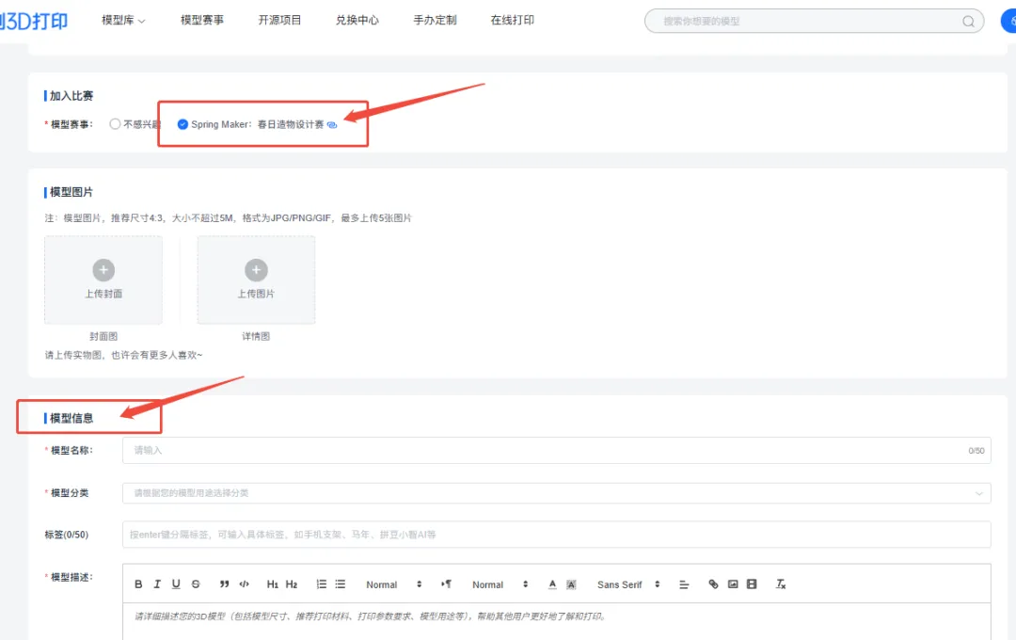
Task: Click 上传封面 to upload cover image
Action: tap(103, 280)
